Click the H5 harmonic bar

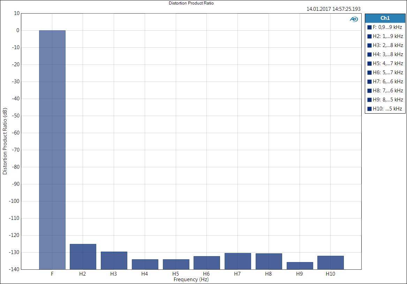pyautogui.click(x=176, y=264)
